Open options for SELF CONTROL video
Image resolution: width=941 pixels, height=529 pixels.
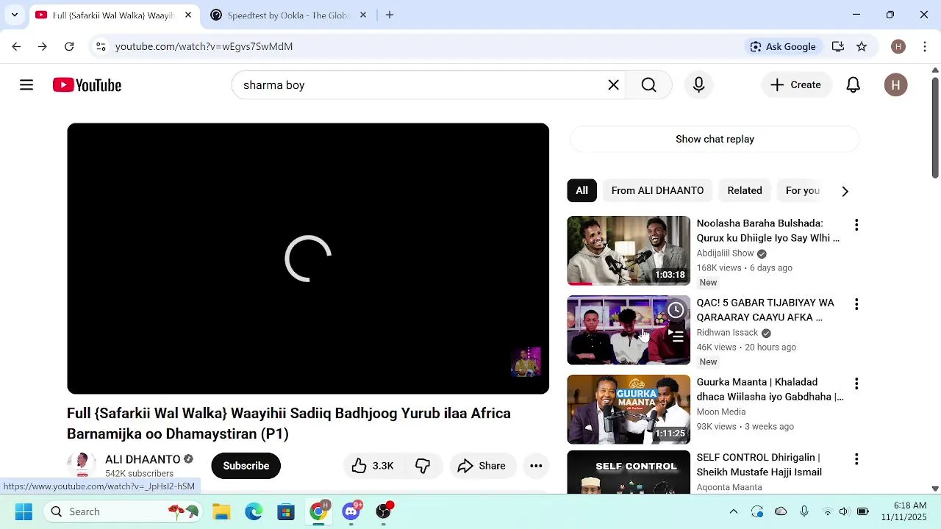point(856,459)
